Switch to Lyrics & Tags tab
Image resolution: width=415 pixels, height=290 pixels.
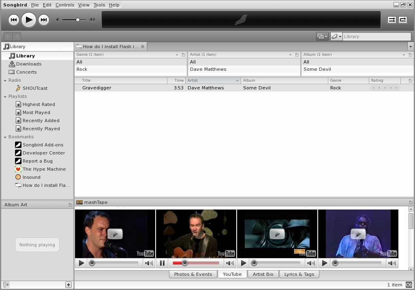tap(299, 274)
